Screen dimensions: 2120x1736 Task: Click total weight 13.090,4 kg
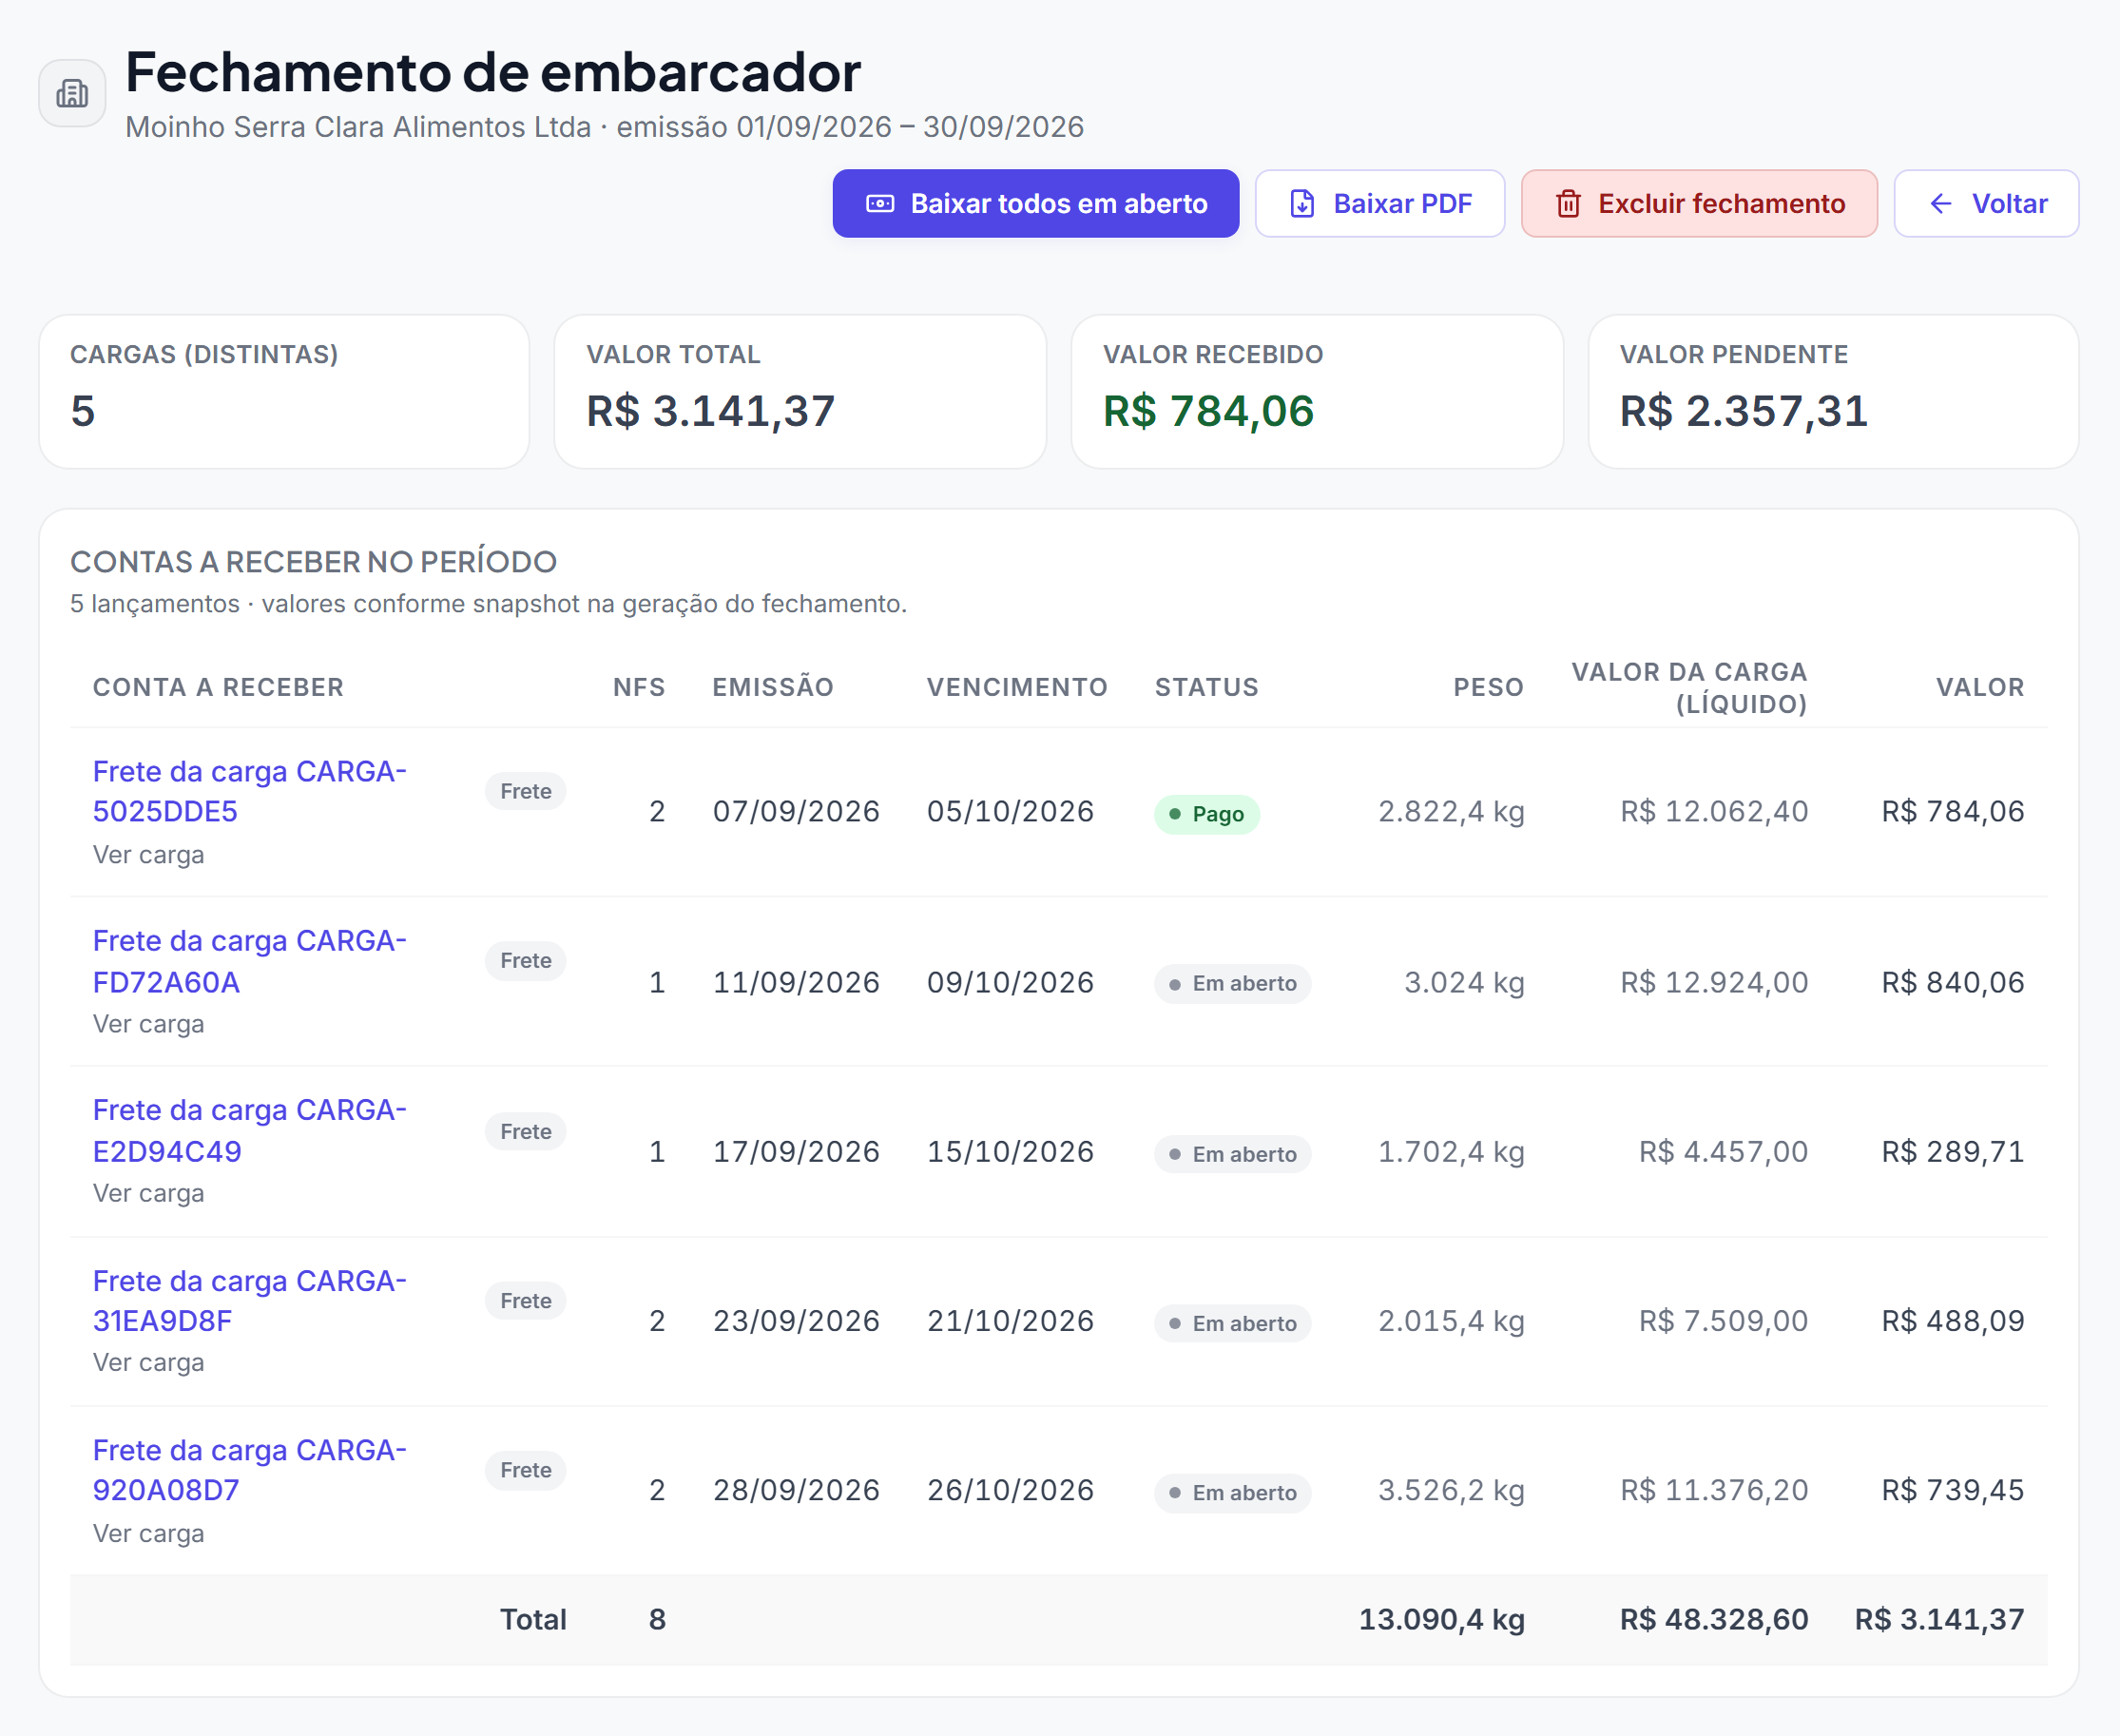coord(1441,1620)
